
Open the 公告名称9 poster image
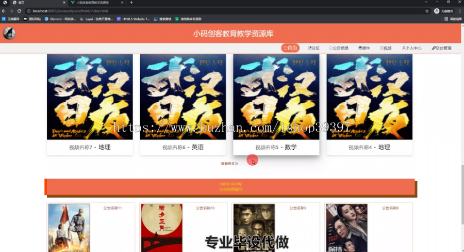(254, 228)
